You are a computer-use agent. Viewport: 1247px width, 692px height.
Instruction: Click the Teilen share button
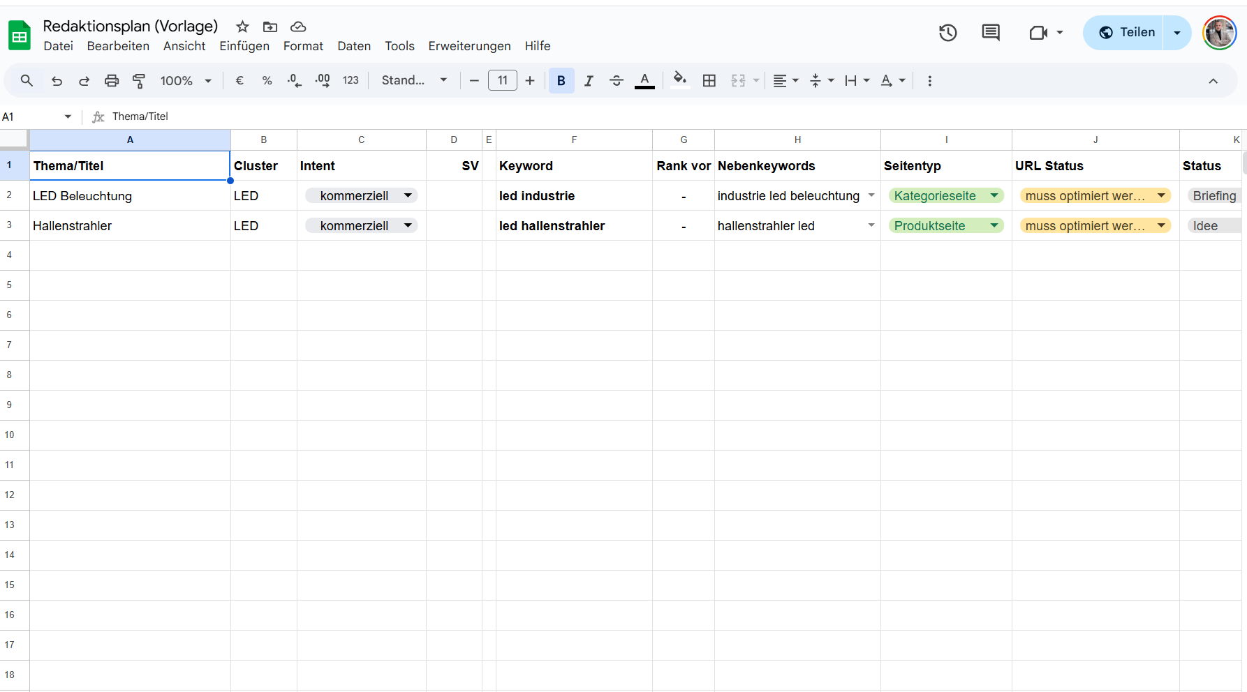[x=1127, y=33]
